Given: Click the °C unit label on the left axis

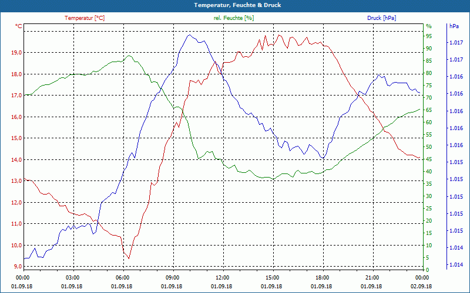Looking at the screenshot, I should pyautogui.click(x=18, y=26).
